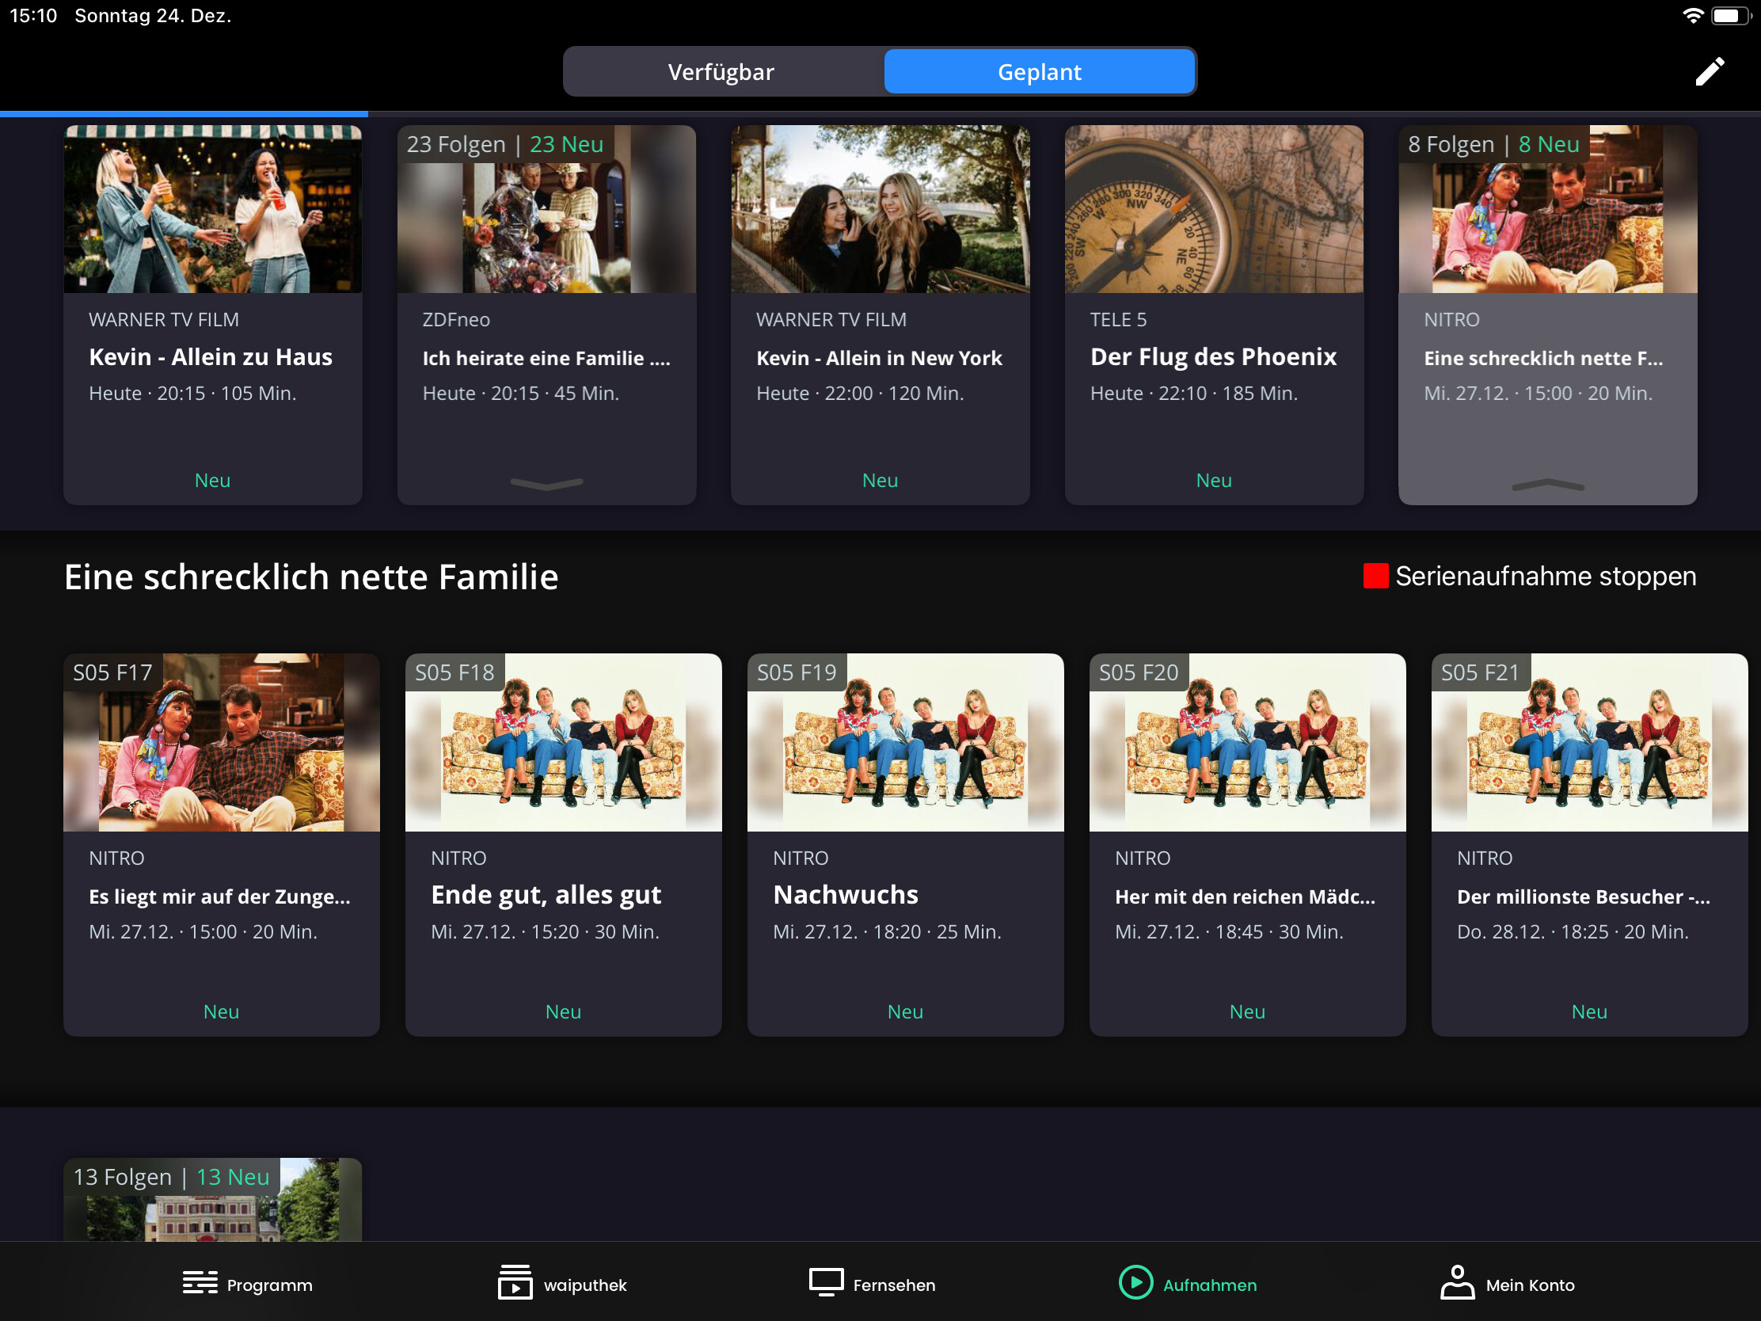
Task: Expand Ich heirate eine Familie episodes chevron
Action: (546, 483)
